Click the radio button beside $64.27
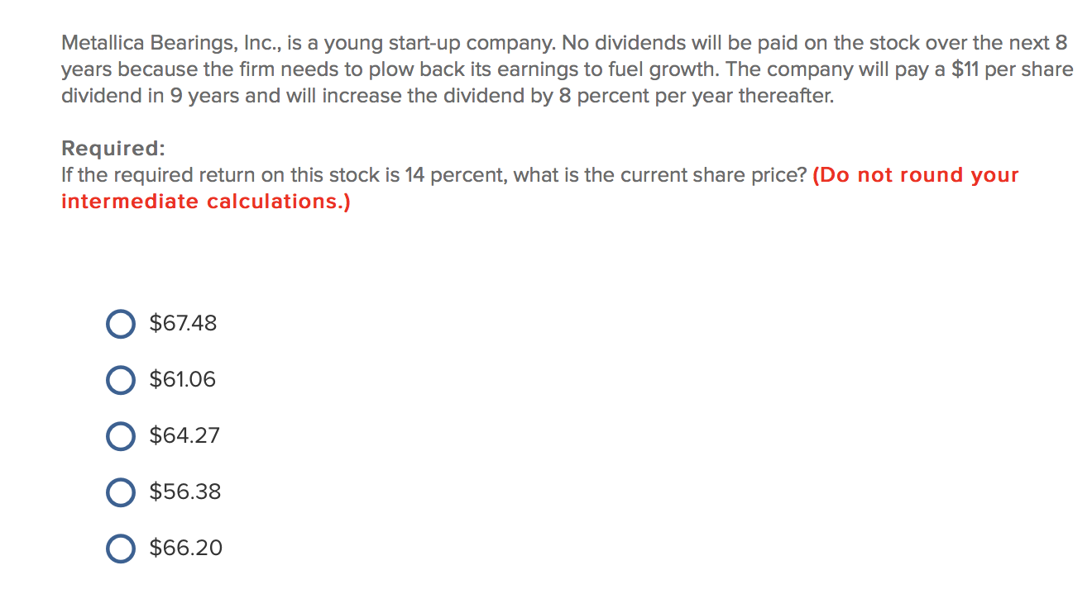 tap(120, 436)
